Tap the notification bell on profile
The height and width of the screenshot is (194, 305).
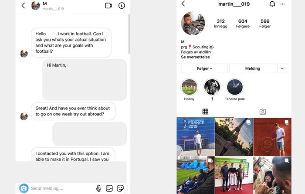272,4
